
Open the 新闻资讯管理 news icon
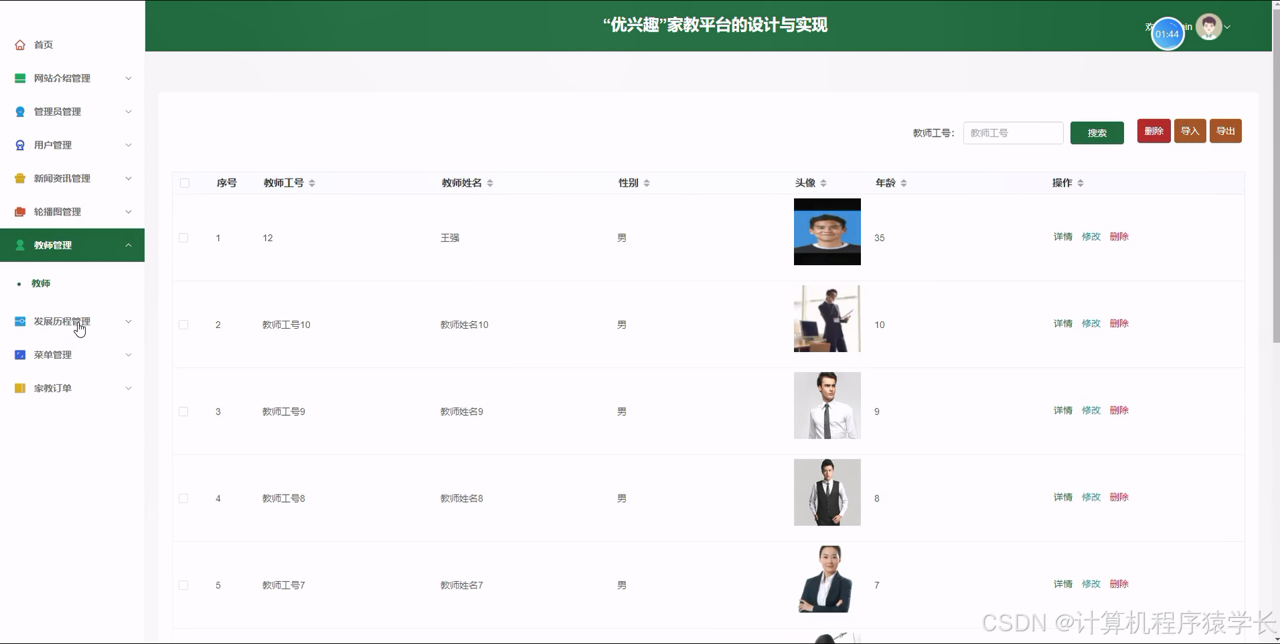click(x=19, y=178)
